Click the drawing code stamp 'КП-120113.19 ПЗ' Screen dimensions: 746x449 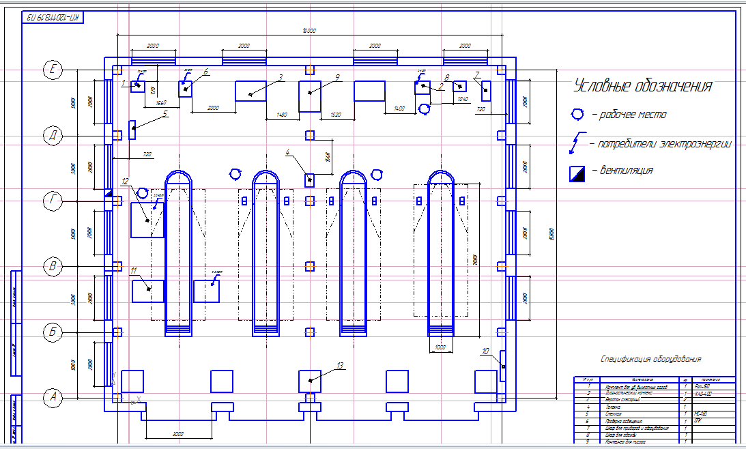(53, 18)
